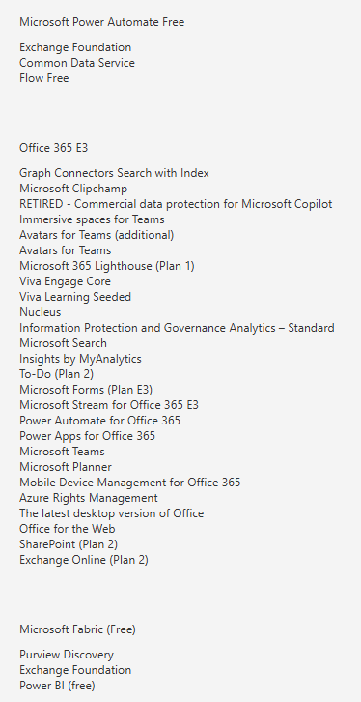Click Immersive spaces for Teams
Viewport: 361px width, 702px height.
pos(92,219)
